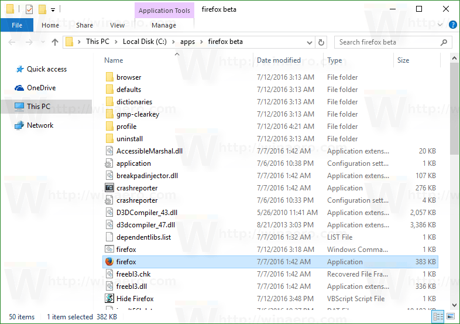Select the firefox Windows Command Script icon
This screenshot has width=460, height=324.
[x=109, y=249]
